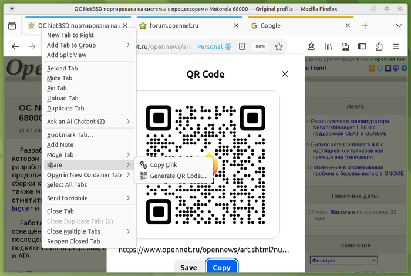
Task: Close the QR Code dialog
Action: [285, 74]
